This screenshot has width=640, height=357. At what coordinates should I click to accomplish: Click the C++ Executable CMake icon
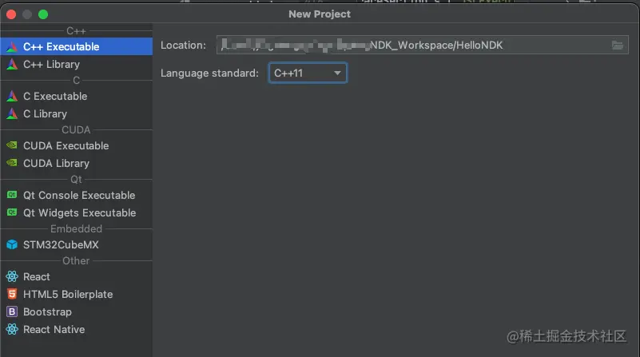[x=12, y=47]
